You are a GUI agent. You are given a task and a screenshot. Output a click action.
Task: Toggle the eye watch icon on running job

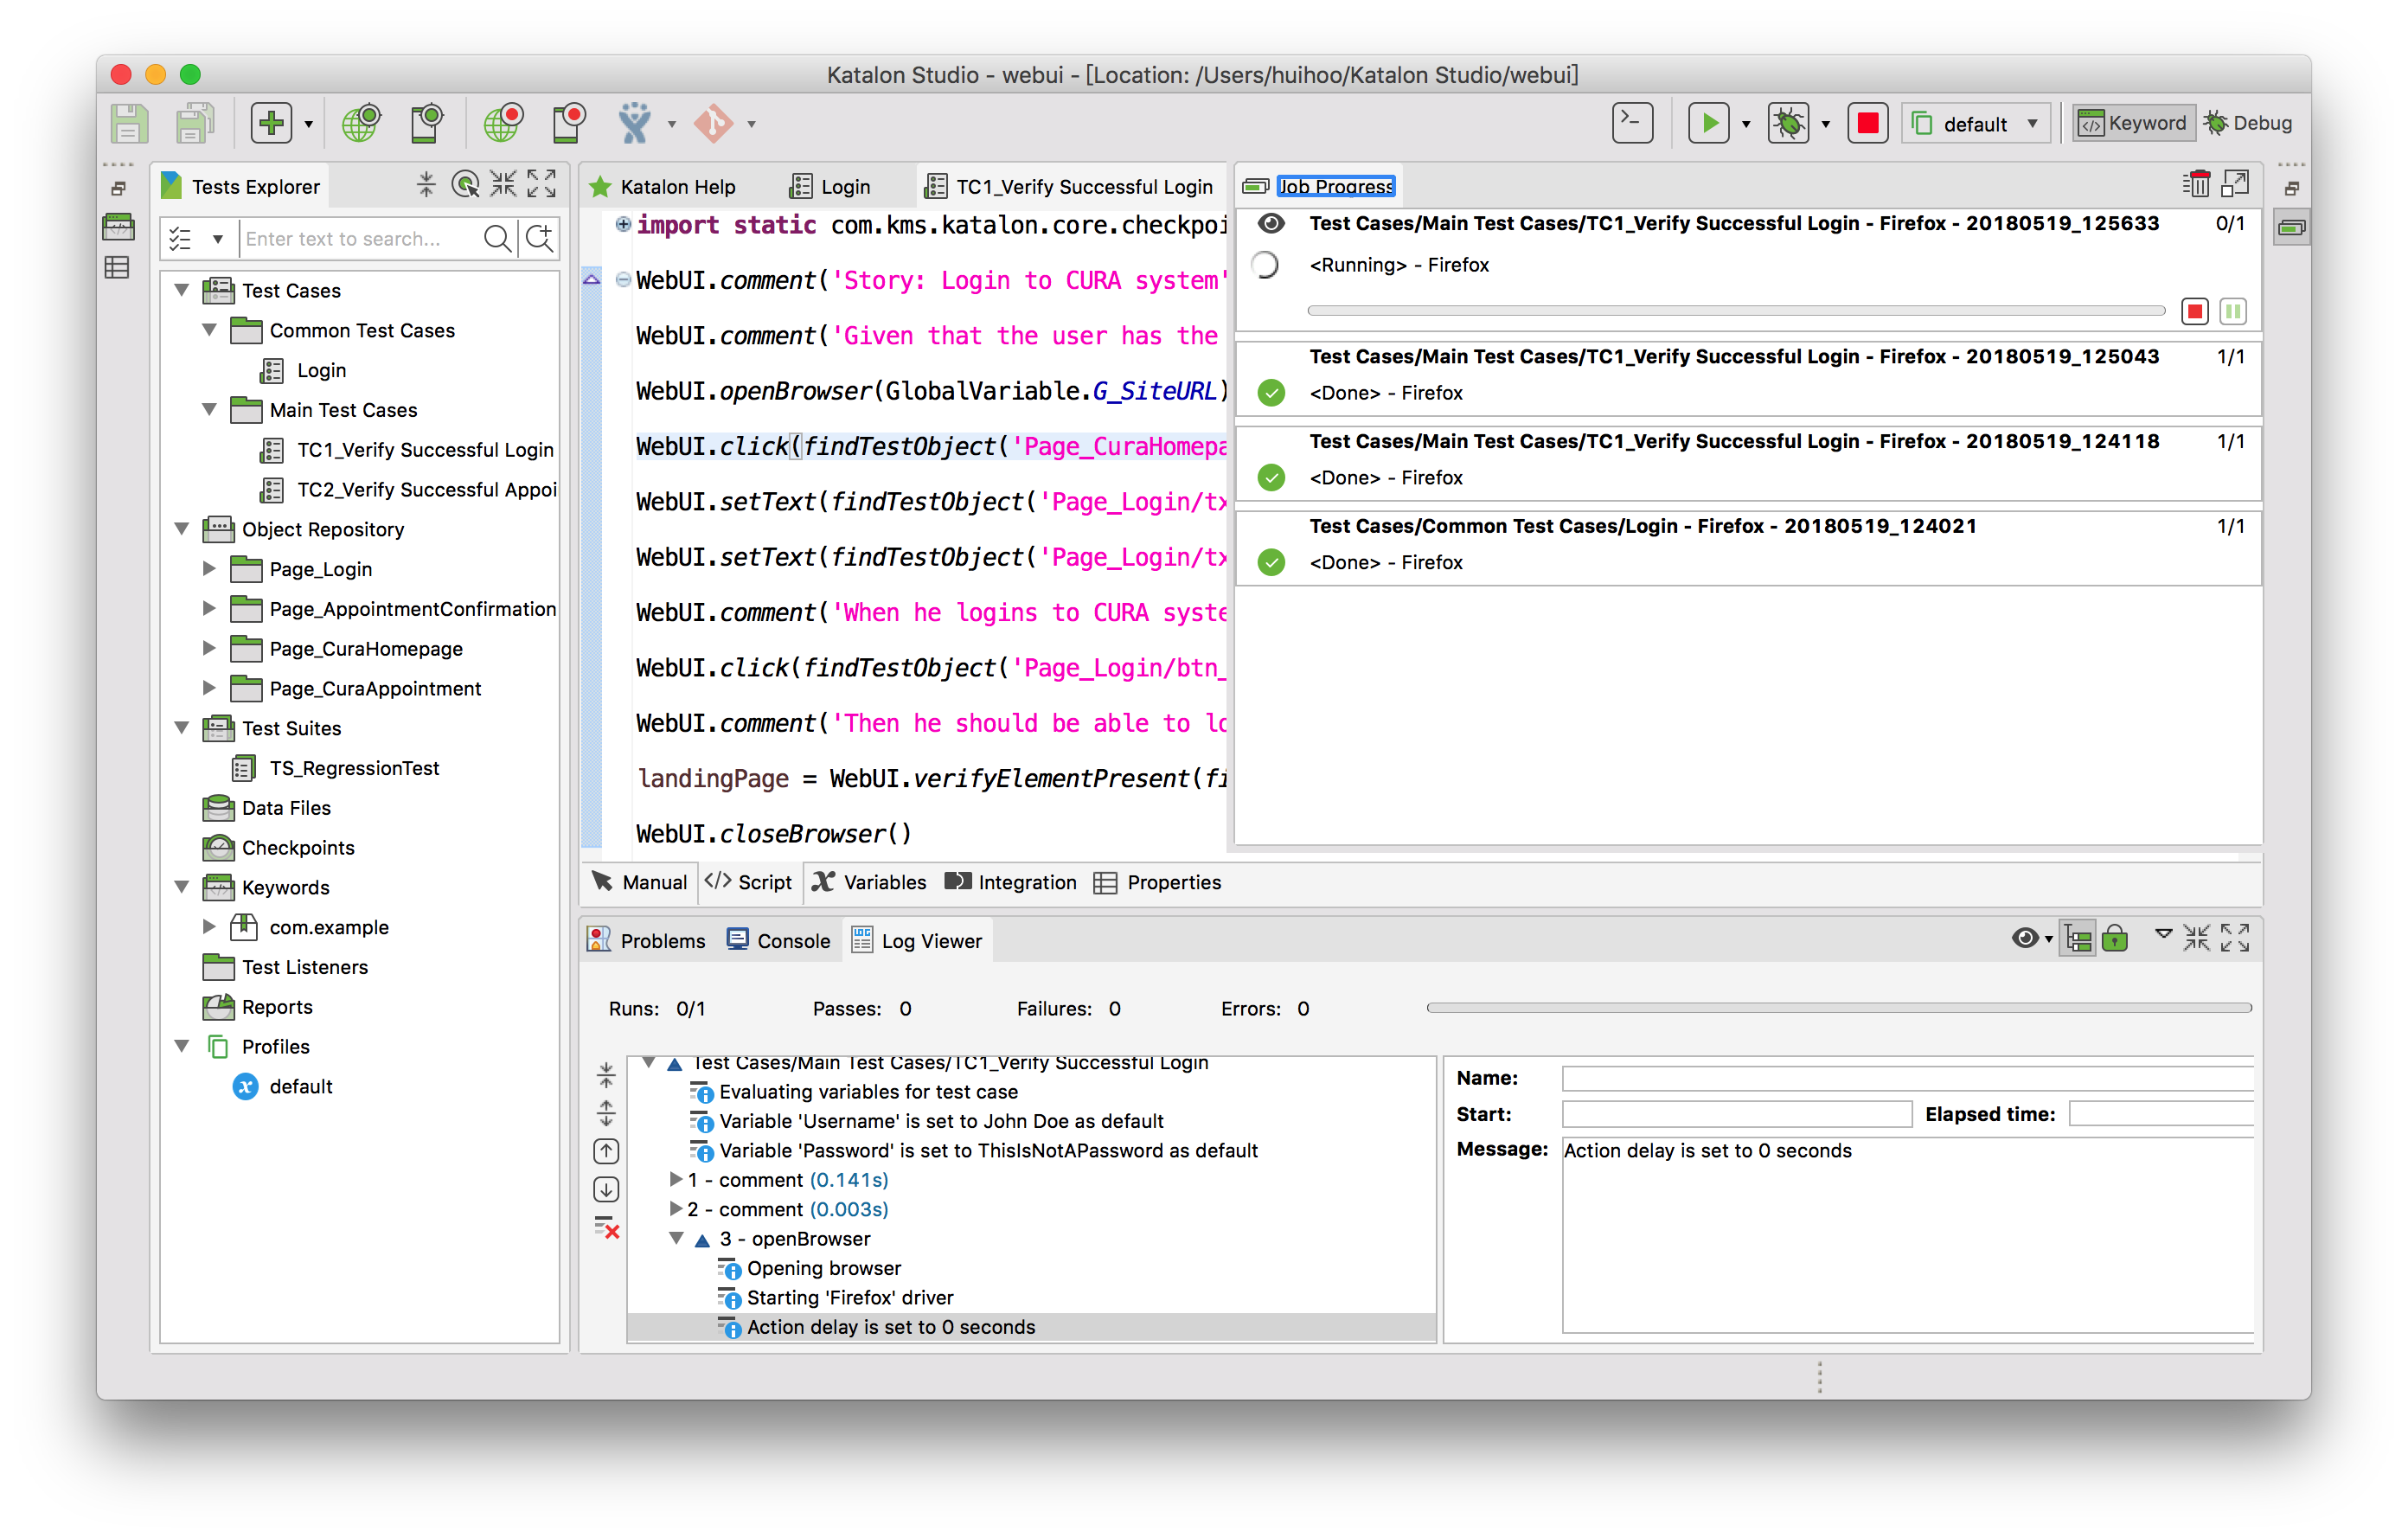click(1270, 223)
